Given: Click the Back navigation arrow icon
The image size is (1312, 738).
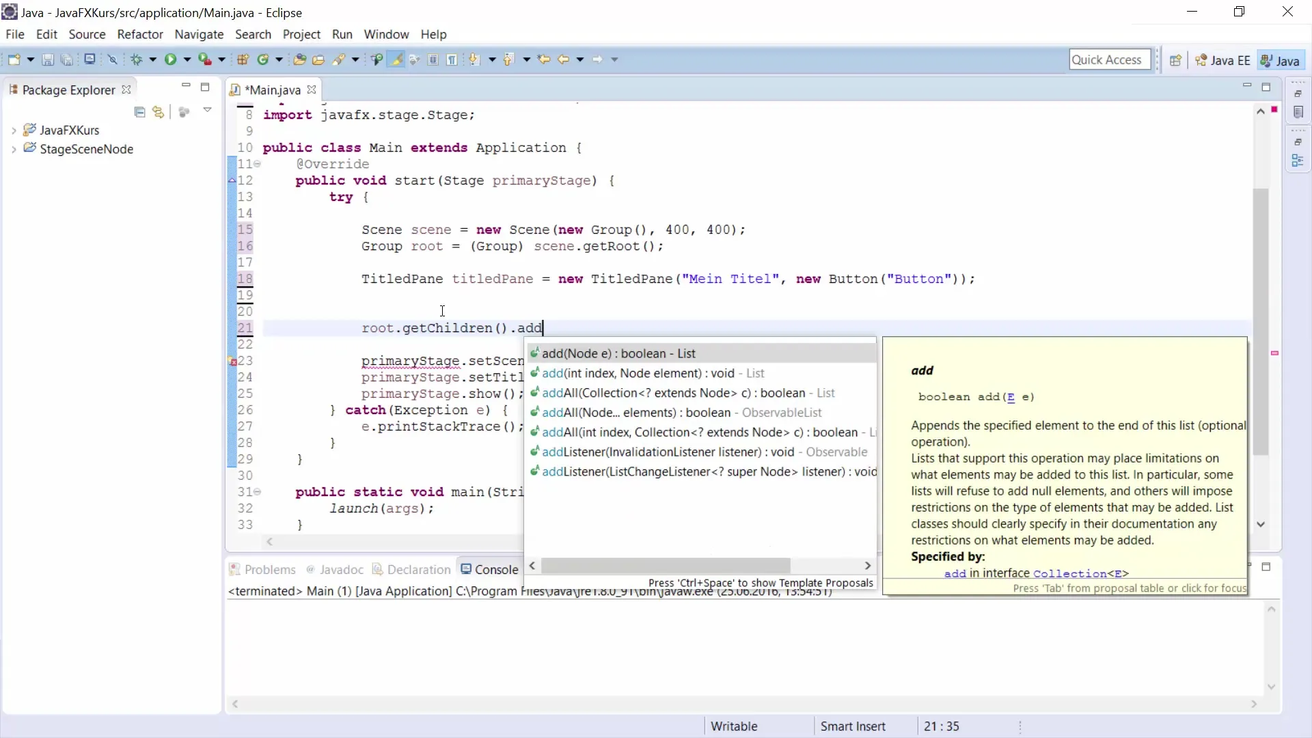Looking at the screenshot, I should [x=564, y=59].
